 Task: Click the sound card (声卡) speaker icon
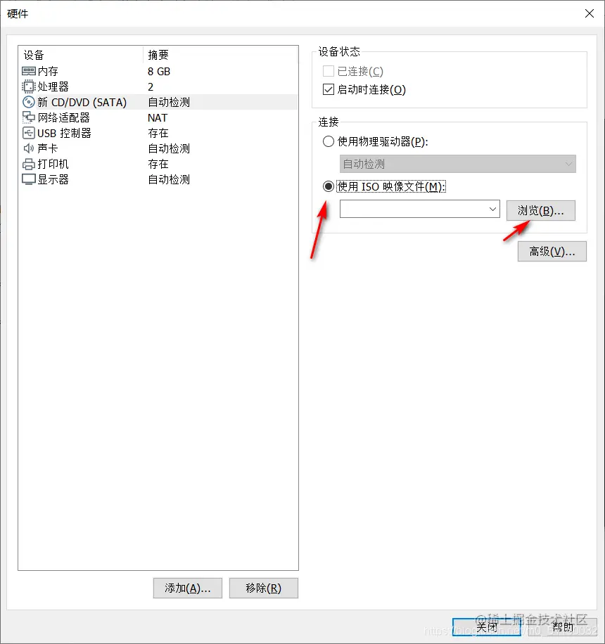[x=29, y=148]
